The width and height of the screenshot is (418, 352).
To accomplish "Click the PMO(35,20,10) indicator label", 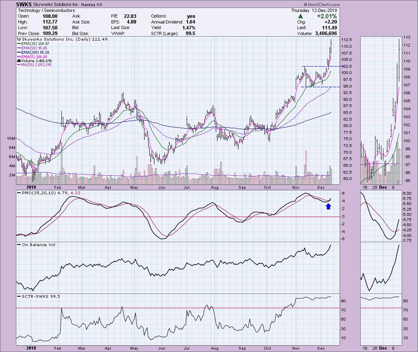I will click(39, 193).
